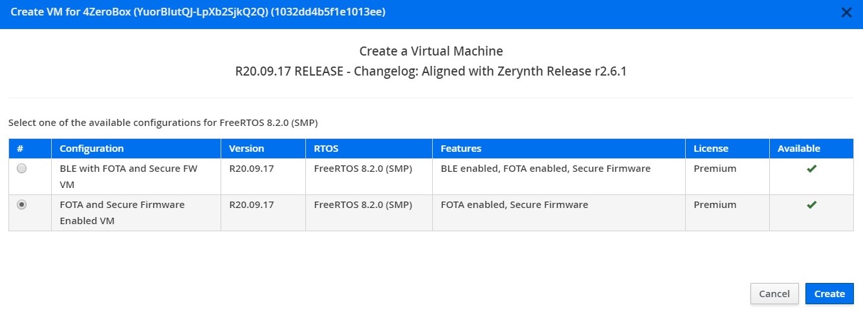Select the FOTA and Secure Firmware radio button
This screenshot has width=863, height=312.
[x=22, y=205]
